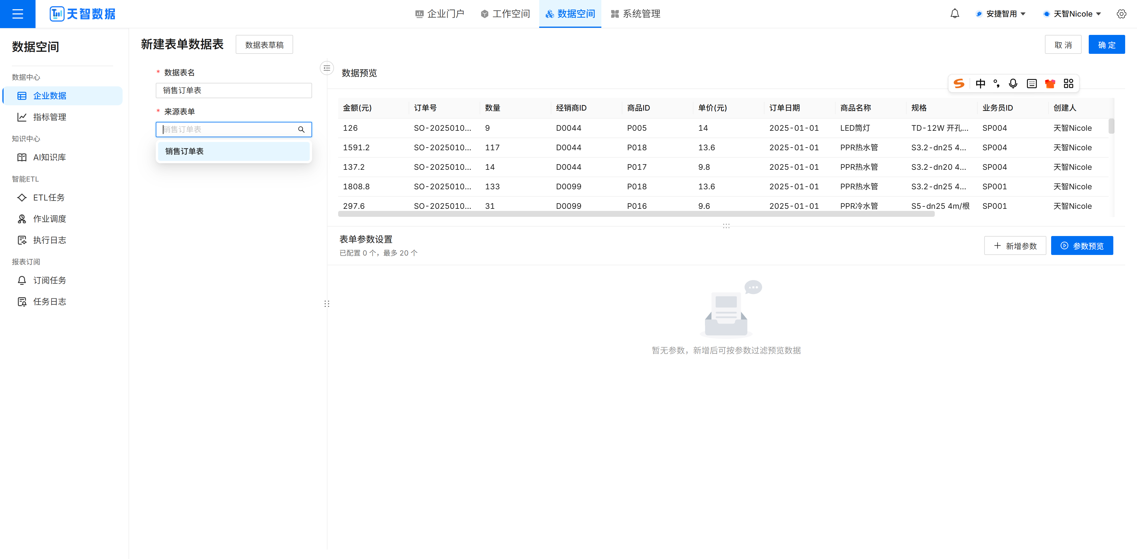Click the skin shirt icon in IME bar
This screenshot has height=559, width=1137.
coord(1050,83)
